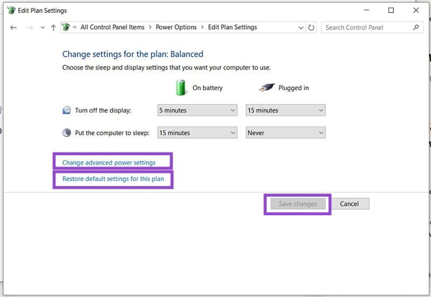Focus the Search Control Panel field

(372, 27)
